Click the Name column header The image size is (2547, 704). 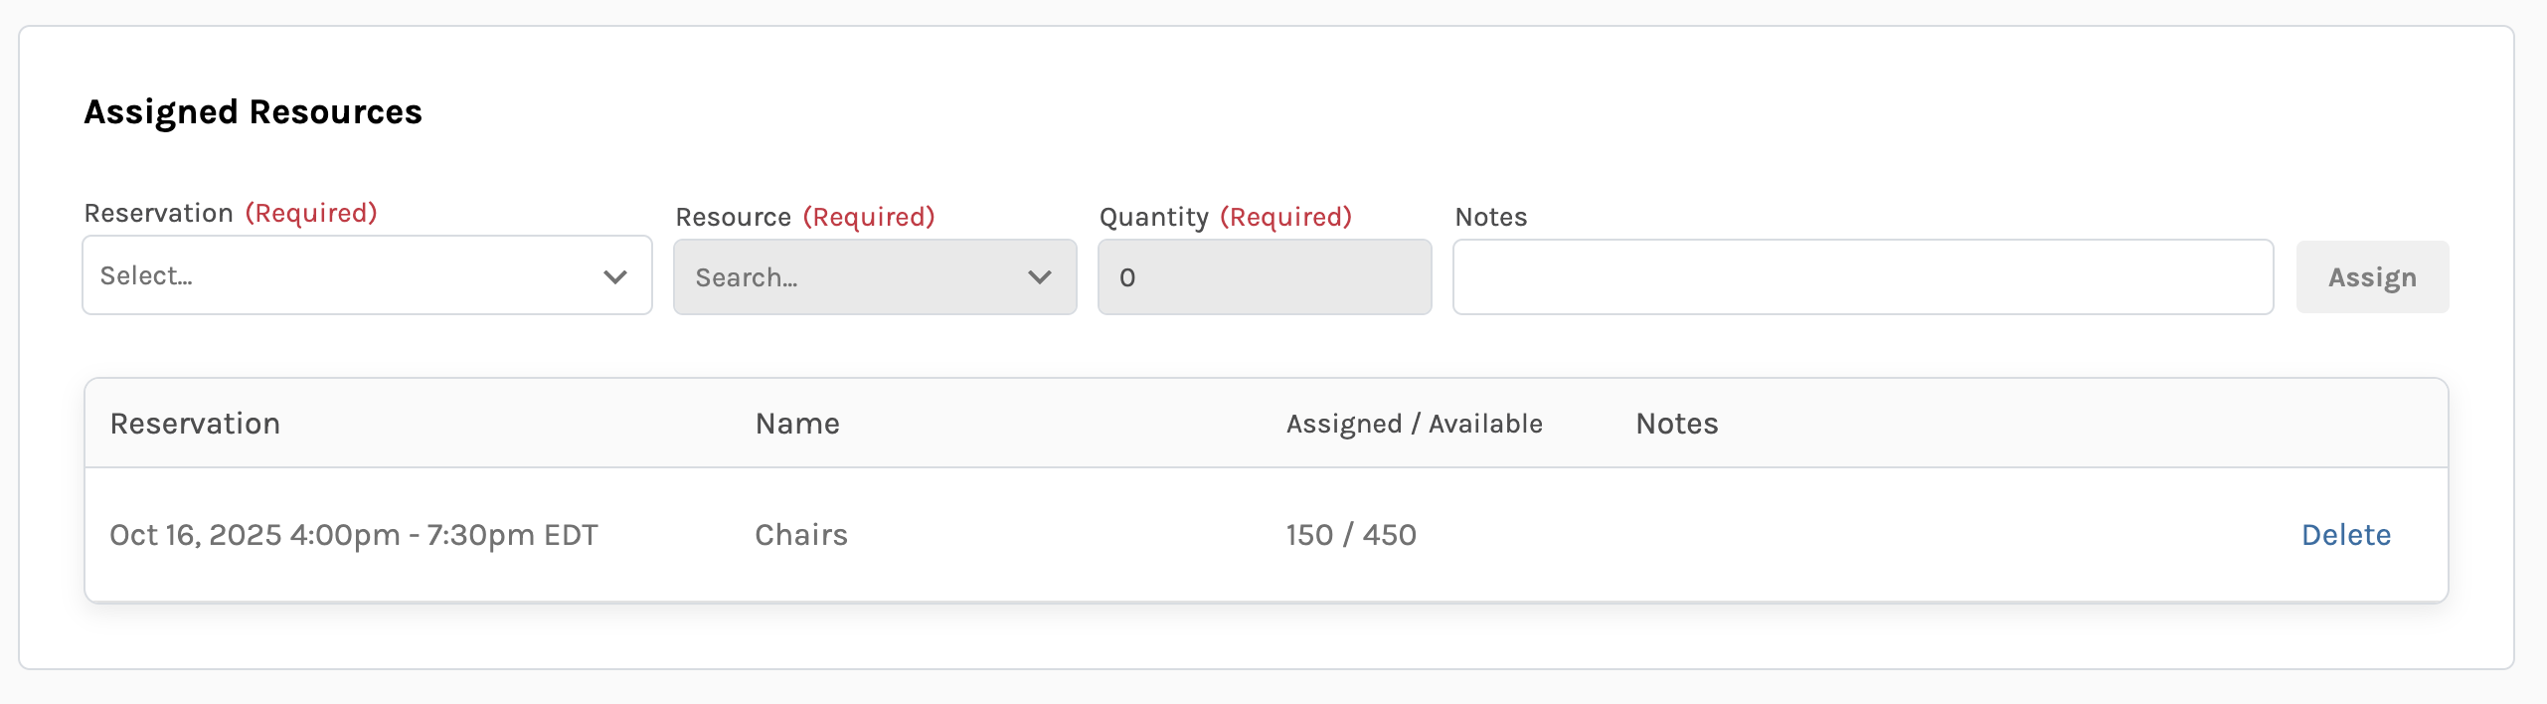[x=797, y=424]
